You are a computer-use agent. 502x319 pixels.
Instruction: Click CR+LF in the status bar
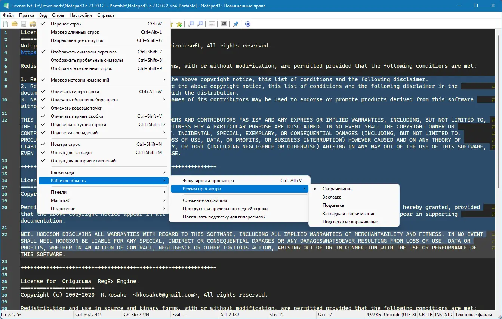[426, 315]
